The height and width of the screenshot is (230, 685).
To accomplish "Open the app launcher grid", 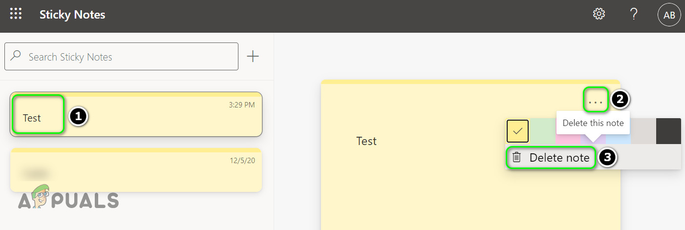I will pos(16,14).
